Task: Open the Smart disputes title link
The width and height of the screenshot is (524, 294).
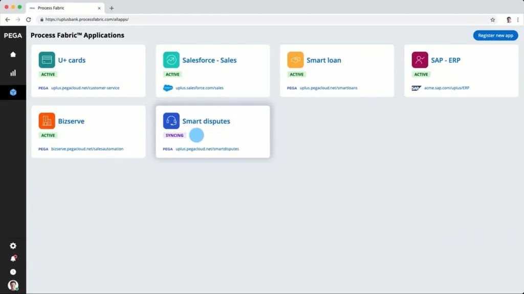Action: pos(206,121)
